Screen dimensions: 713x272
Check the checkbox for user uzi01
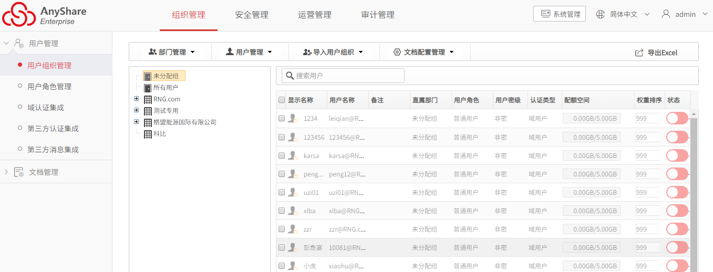[x=282, y=192]
